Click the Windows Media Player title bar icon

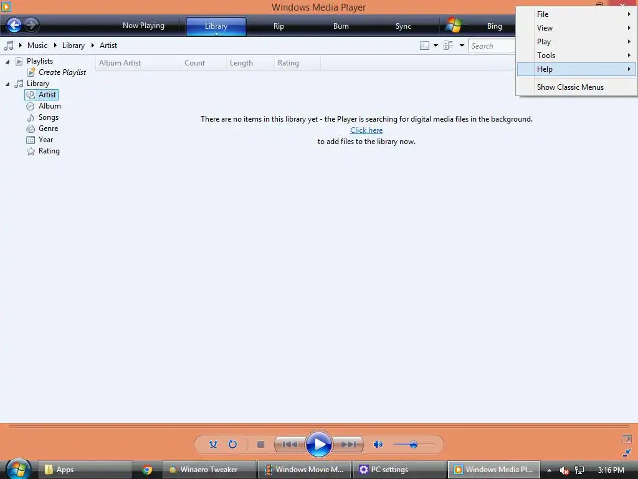point(6,6)
